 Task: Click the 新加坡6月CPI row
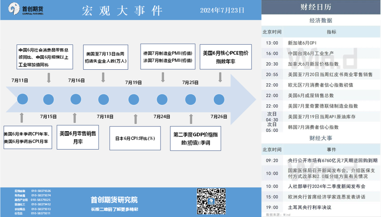point(321,43)
